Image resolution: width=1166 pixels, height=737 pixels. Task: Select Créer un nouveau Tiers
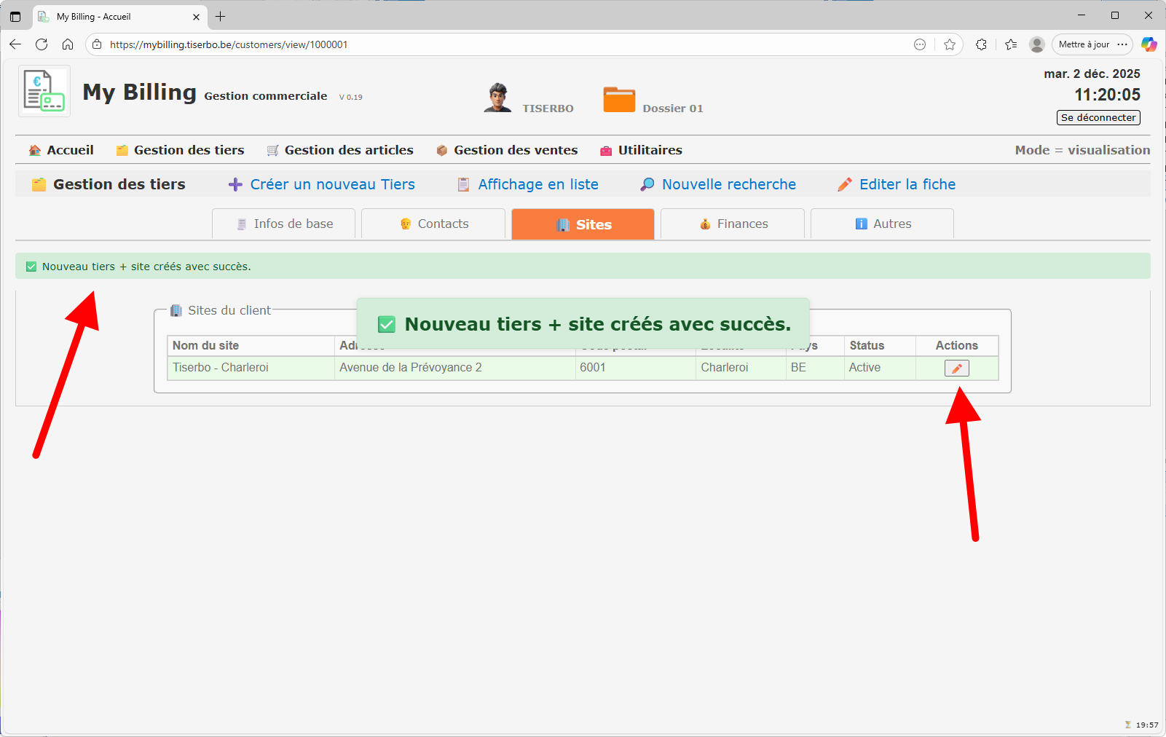pyautogui.click(x=331, y=184)
